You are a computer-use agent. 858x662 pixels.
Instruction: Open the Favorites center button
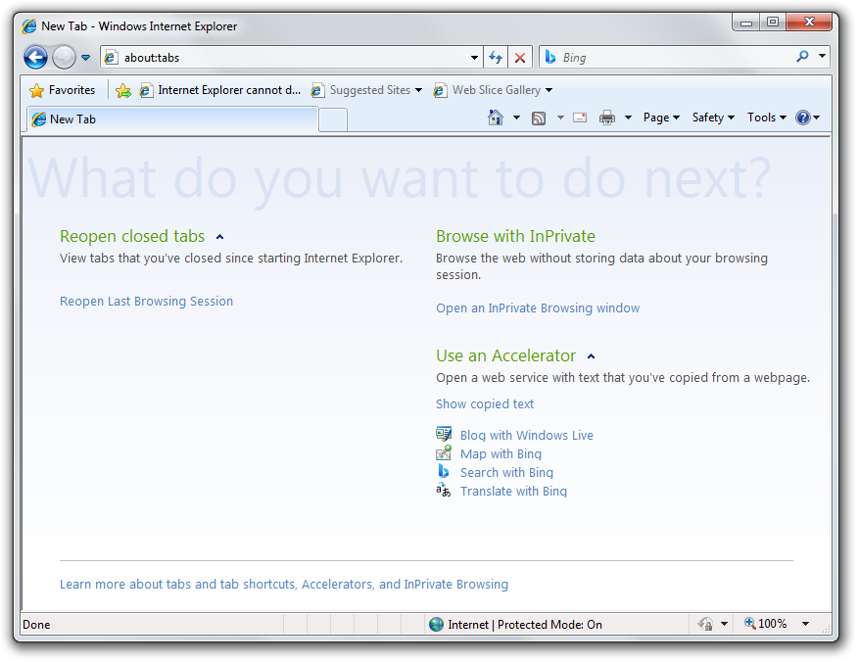(x=63, y=90)
